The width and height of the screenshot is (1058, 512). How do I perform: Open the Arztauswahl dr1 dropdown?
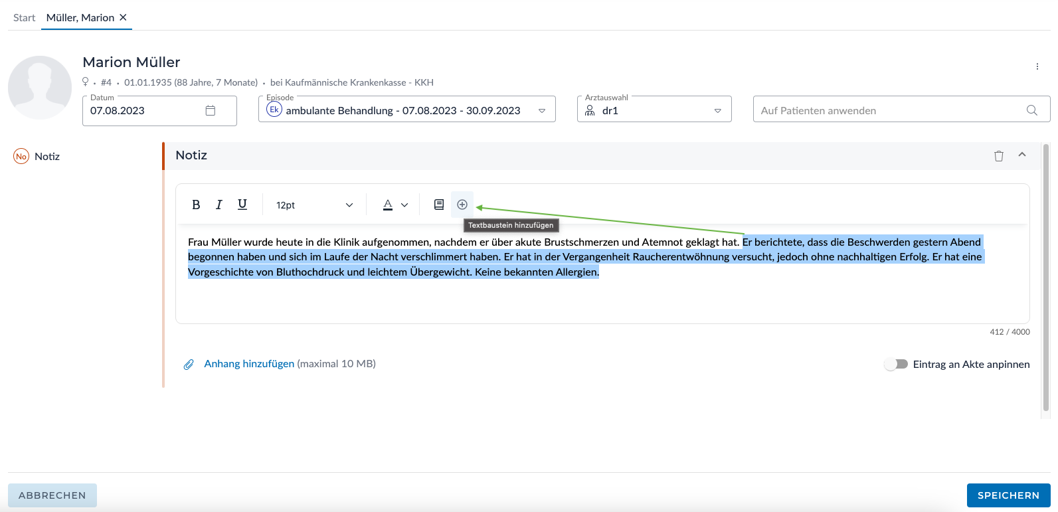[x=717, y=111]
